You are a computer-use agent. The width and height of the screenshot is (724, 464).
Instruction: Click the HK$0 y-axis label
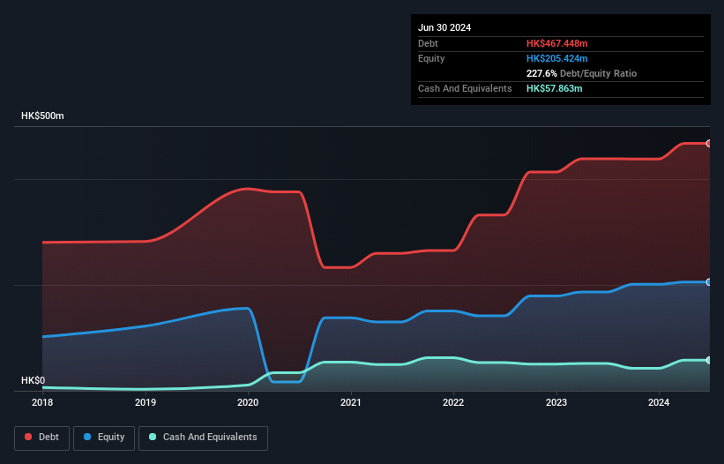pos(34,380)
